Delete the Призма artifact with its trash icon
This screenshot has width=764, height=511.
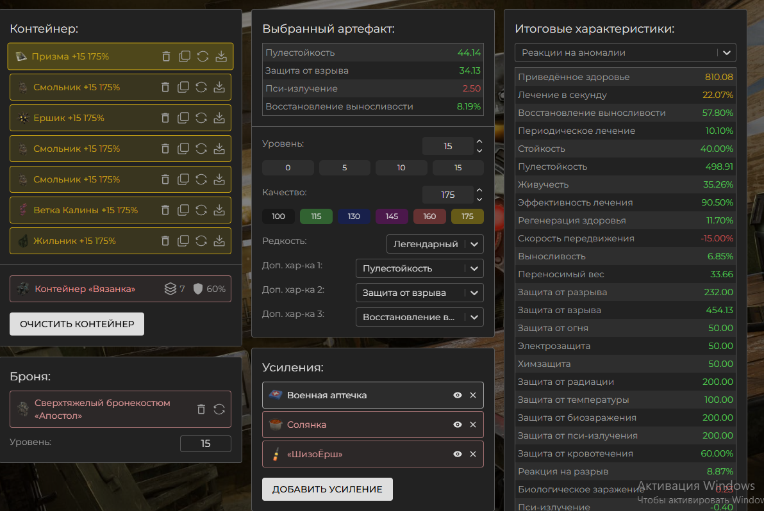tap(166, 56)
